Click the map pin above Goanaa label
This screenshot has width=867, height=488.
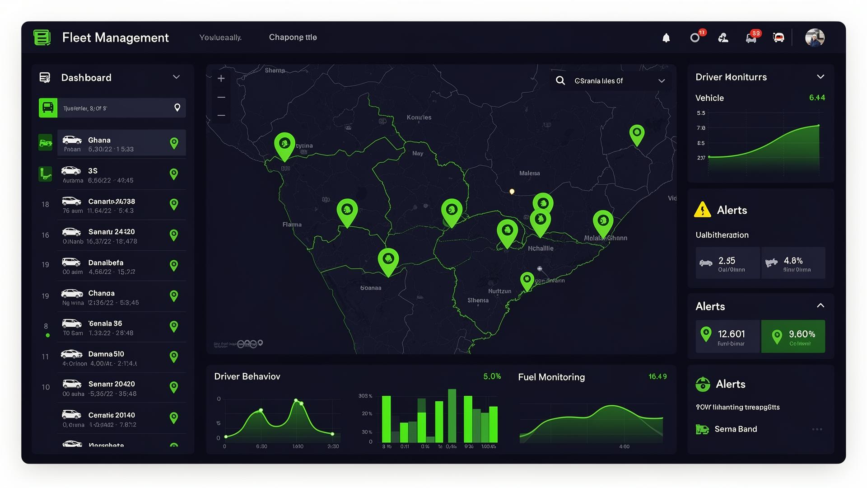[388, 261]
